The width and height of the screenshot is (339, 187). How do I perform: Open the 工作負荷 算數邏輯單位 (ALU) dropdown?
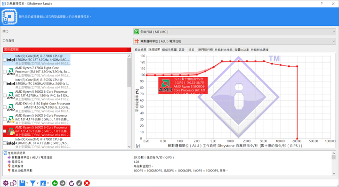pos(234,41)
